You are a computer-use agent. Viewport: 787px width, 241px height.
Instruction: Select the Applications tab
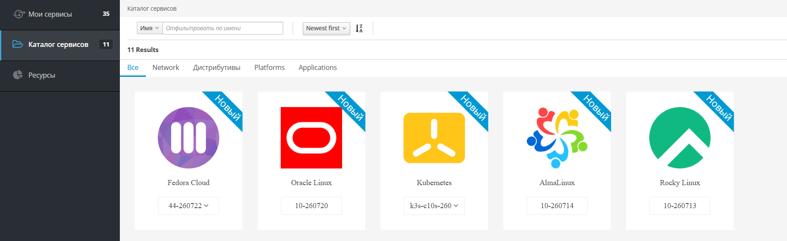point(318,67)
